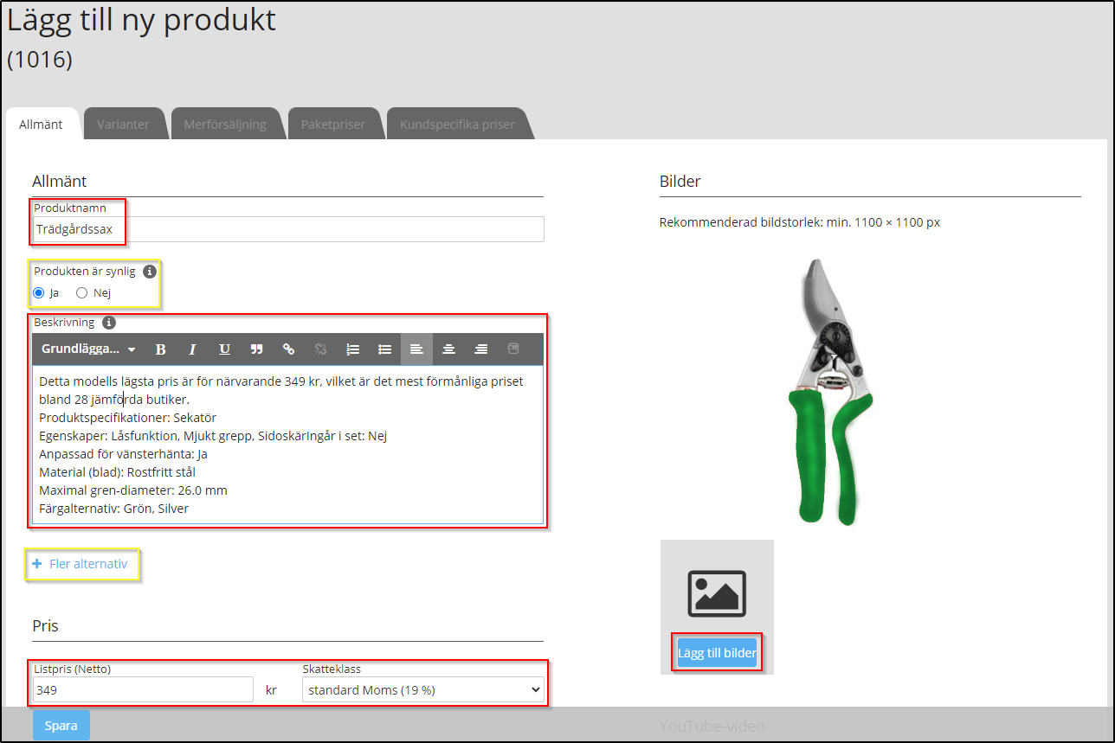Apply italic formatting in description editor
The width and height of the screenshot is (1115, 743).
(x=192, y=349)
